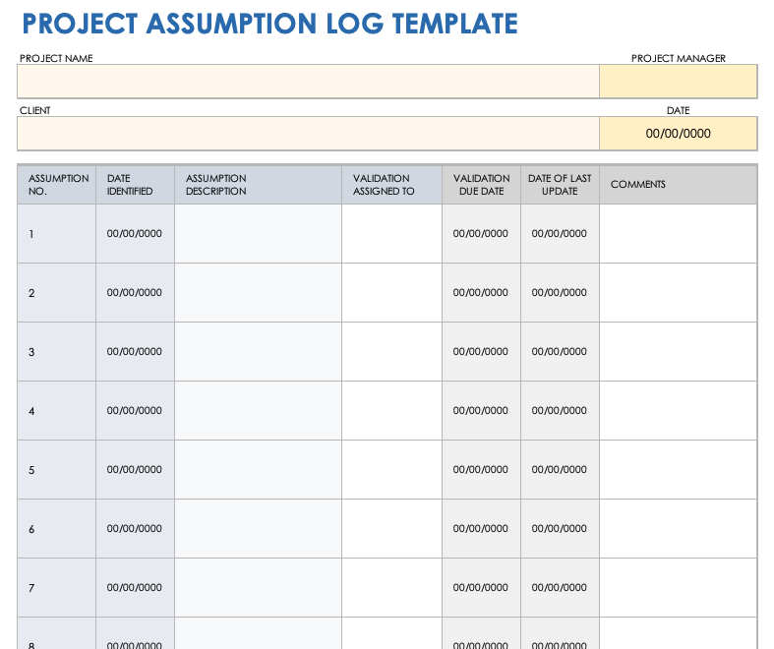Select Validation Due Date cell in row 5
Image resolution: width=774 pixels, height=649 pixels.
pos(481,470)
